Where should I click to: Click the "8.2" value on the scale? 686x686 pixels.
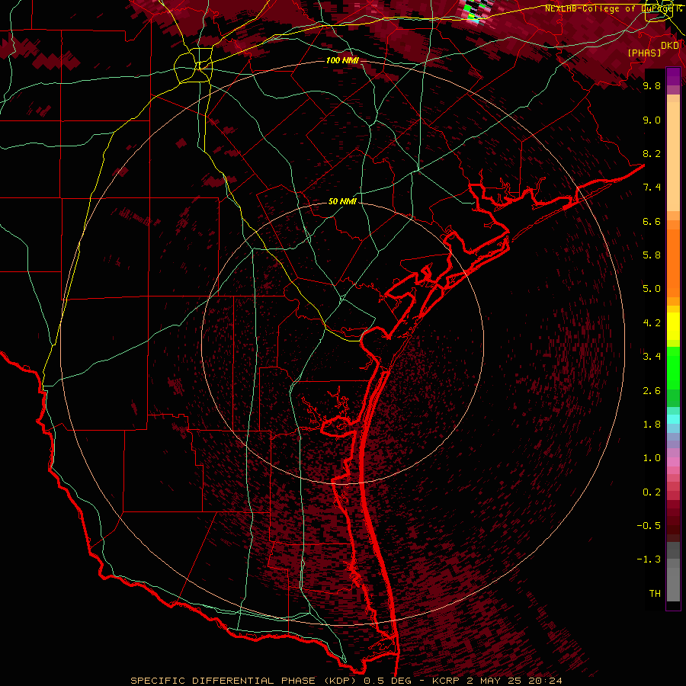pos(652,153)
